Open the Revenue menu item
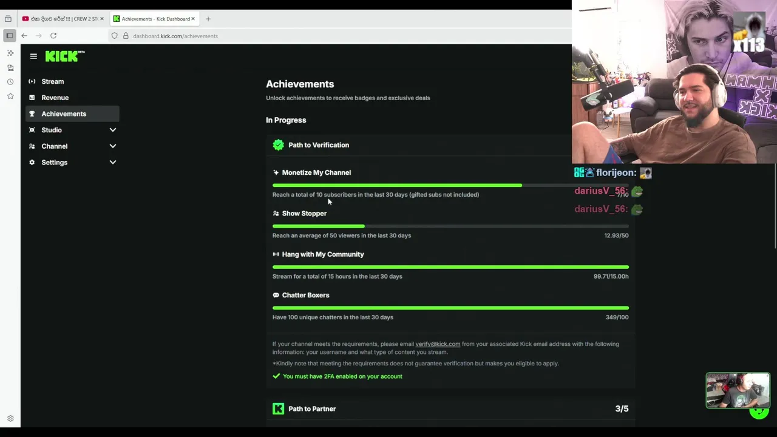The width and height of the screenshot is (777, 437). tap(72, 98)
